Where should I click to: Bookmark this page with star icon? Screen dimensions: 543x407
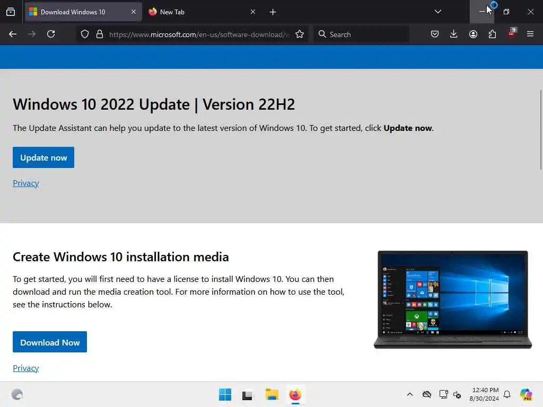pos(300,34)
